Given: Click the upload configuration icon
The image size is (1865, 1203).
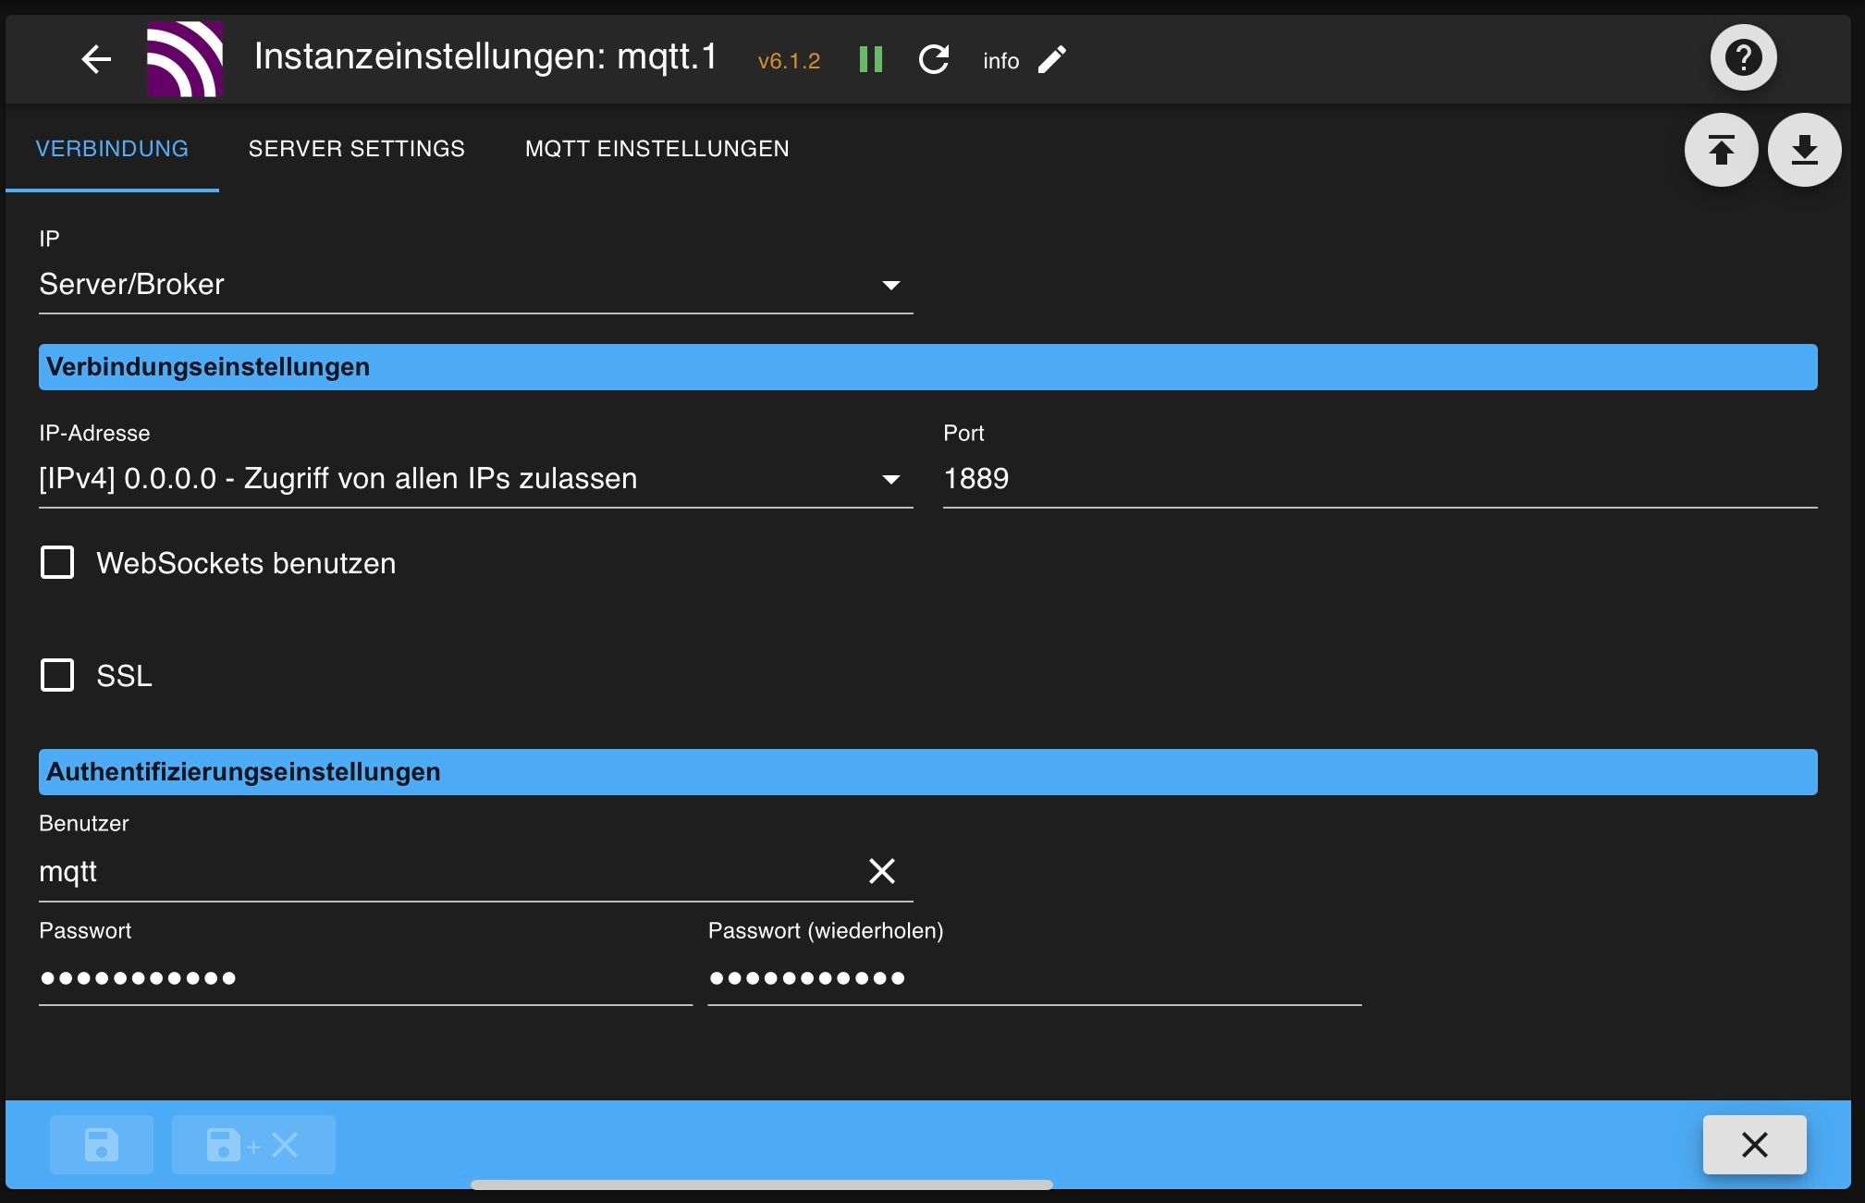Looking at the screenshot, I should tap(1721, 150).
